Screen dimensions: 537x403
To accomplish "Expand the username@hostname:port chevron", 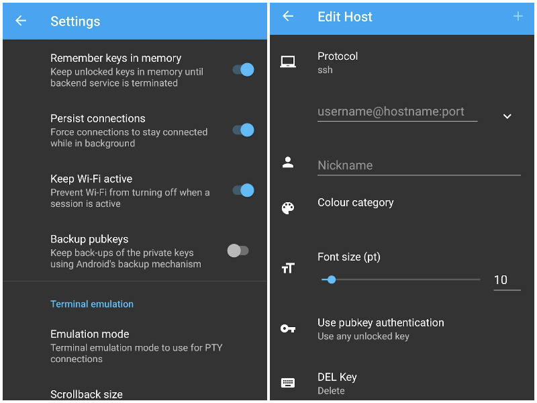I will click(507, 116).
